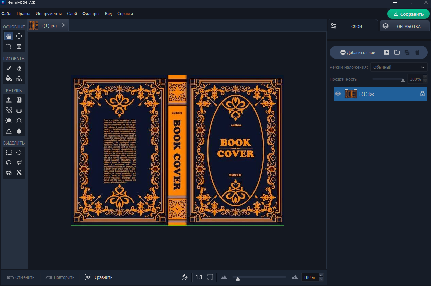The height and width of the screenshot is (286, 431).
Task: Select the Blur droplet tool
Action: coord(19,131)
